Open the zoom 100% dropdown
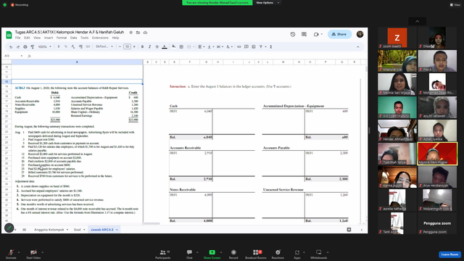The height and width of the screenshot is (261, 464). [45, 46]
